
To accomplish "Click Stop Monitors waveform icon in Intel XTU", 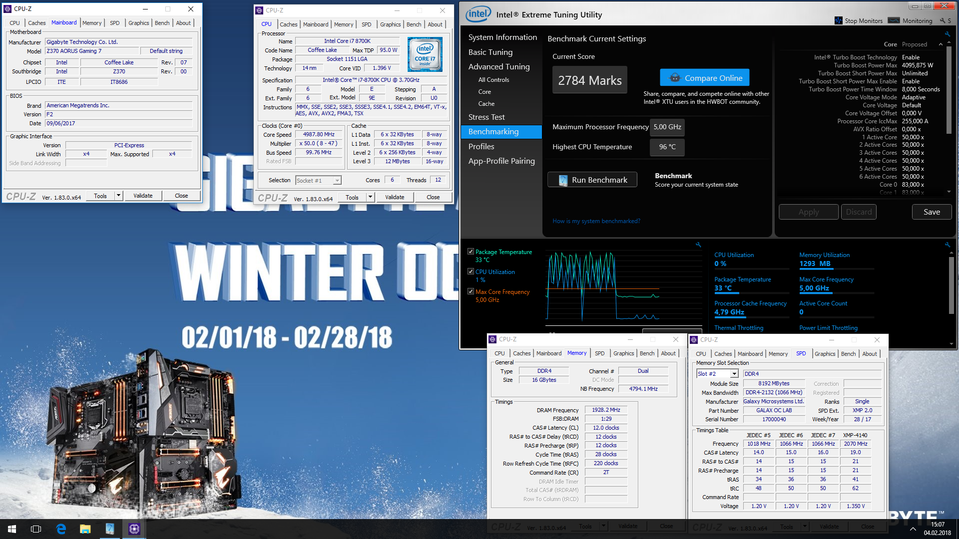I will click(839, 20).
